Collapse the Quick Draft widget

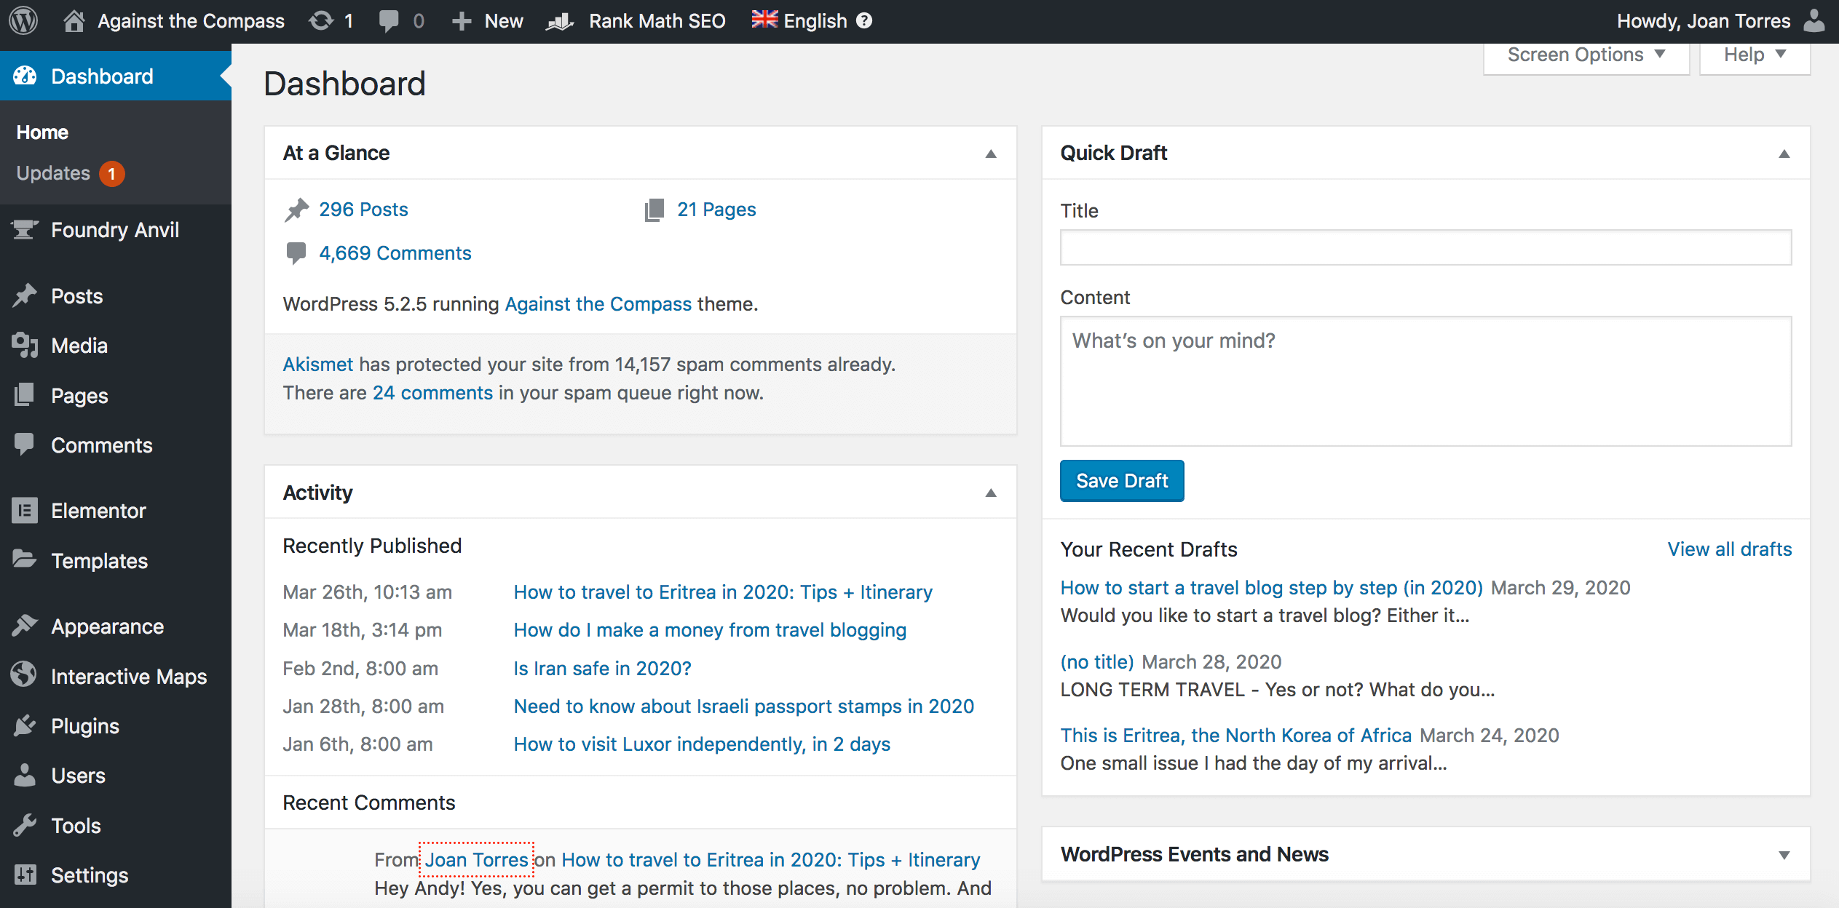pos(1784,154)
